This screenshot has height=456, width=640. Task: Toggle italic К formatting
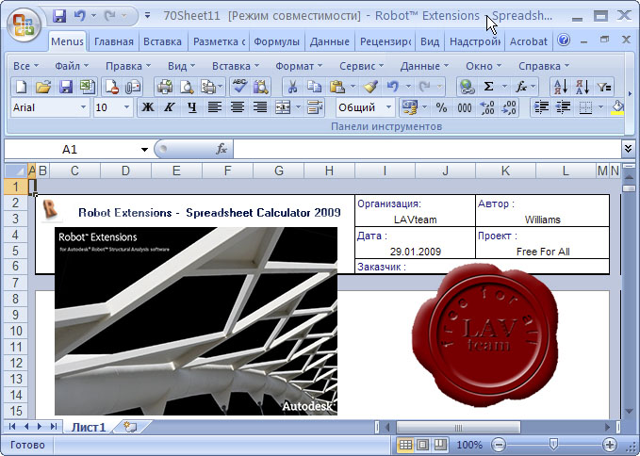point(170,107)
